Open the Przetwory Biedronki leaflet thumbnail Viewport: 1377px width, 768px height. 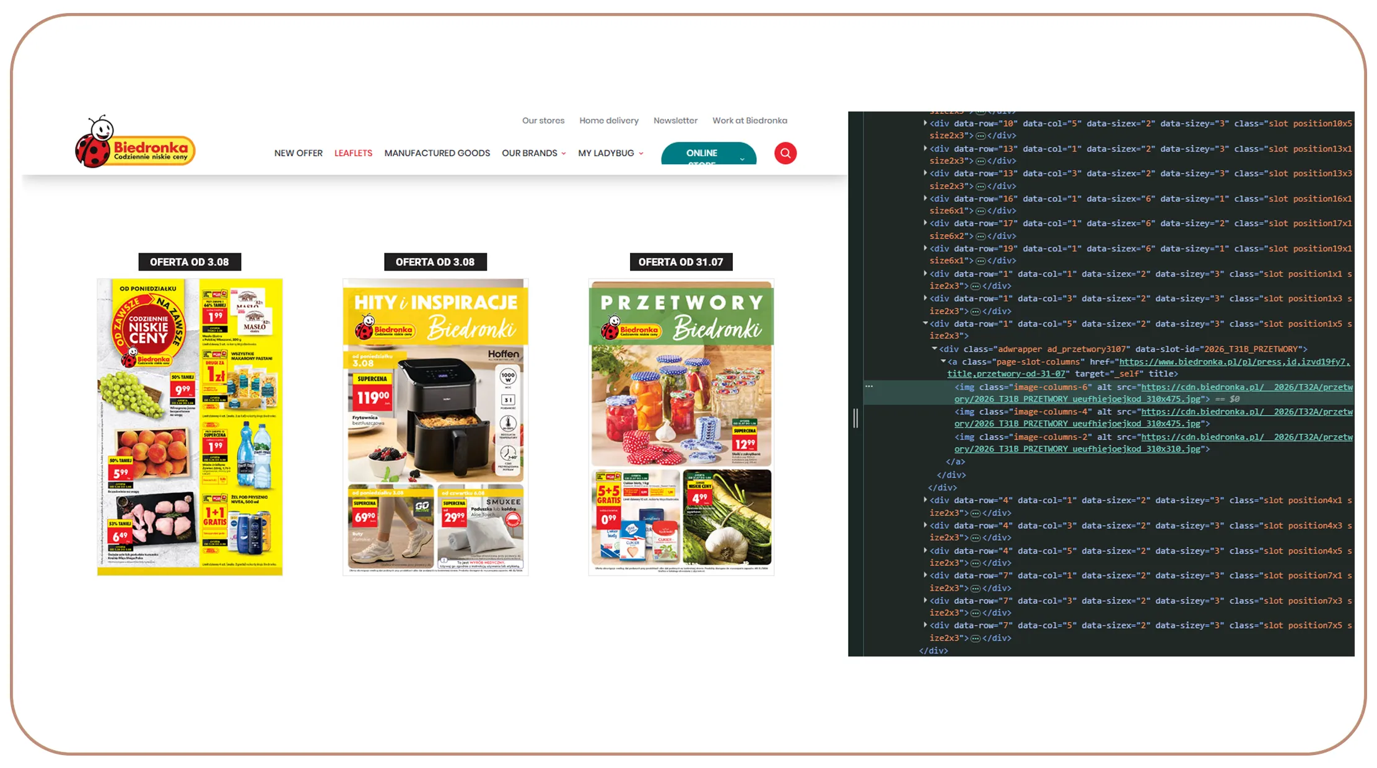pos(681,427)
